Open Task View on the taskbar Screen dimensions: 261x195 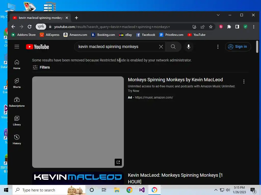coord(104,190)
